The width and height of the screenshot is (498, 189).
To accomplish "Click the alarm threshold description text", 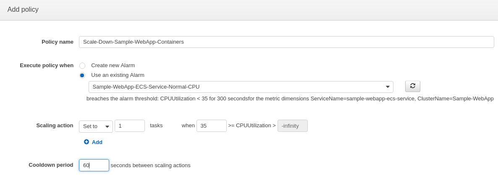I will click(x=290, y=98).
